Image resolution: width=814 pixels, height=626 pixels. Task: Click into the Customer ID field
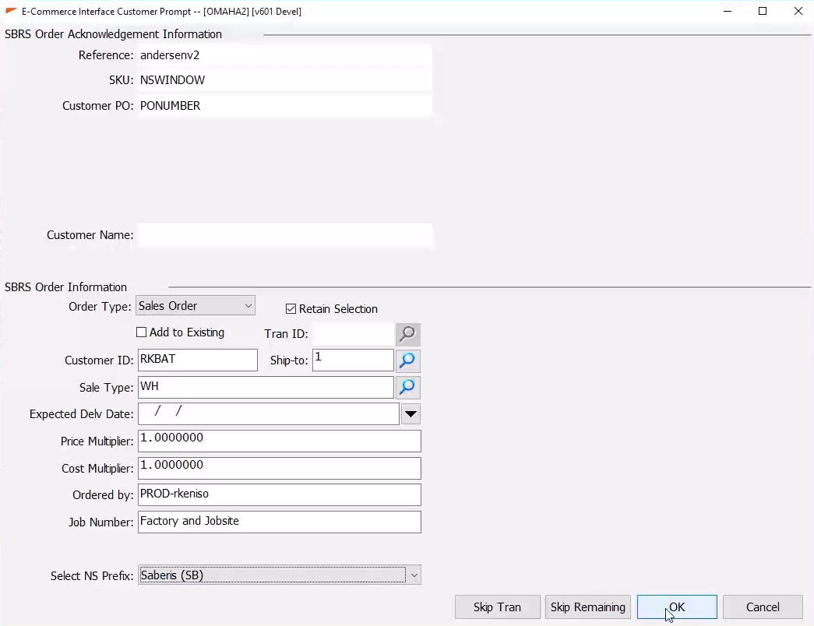(x=197, y=360)
